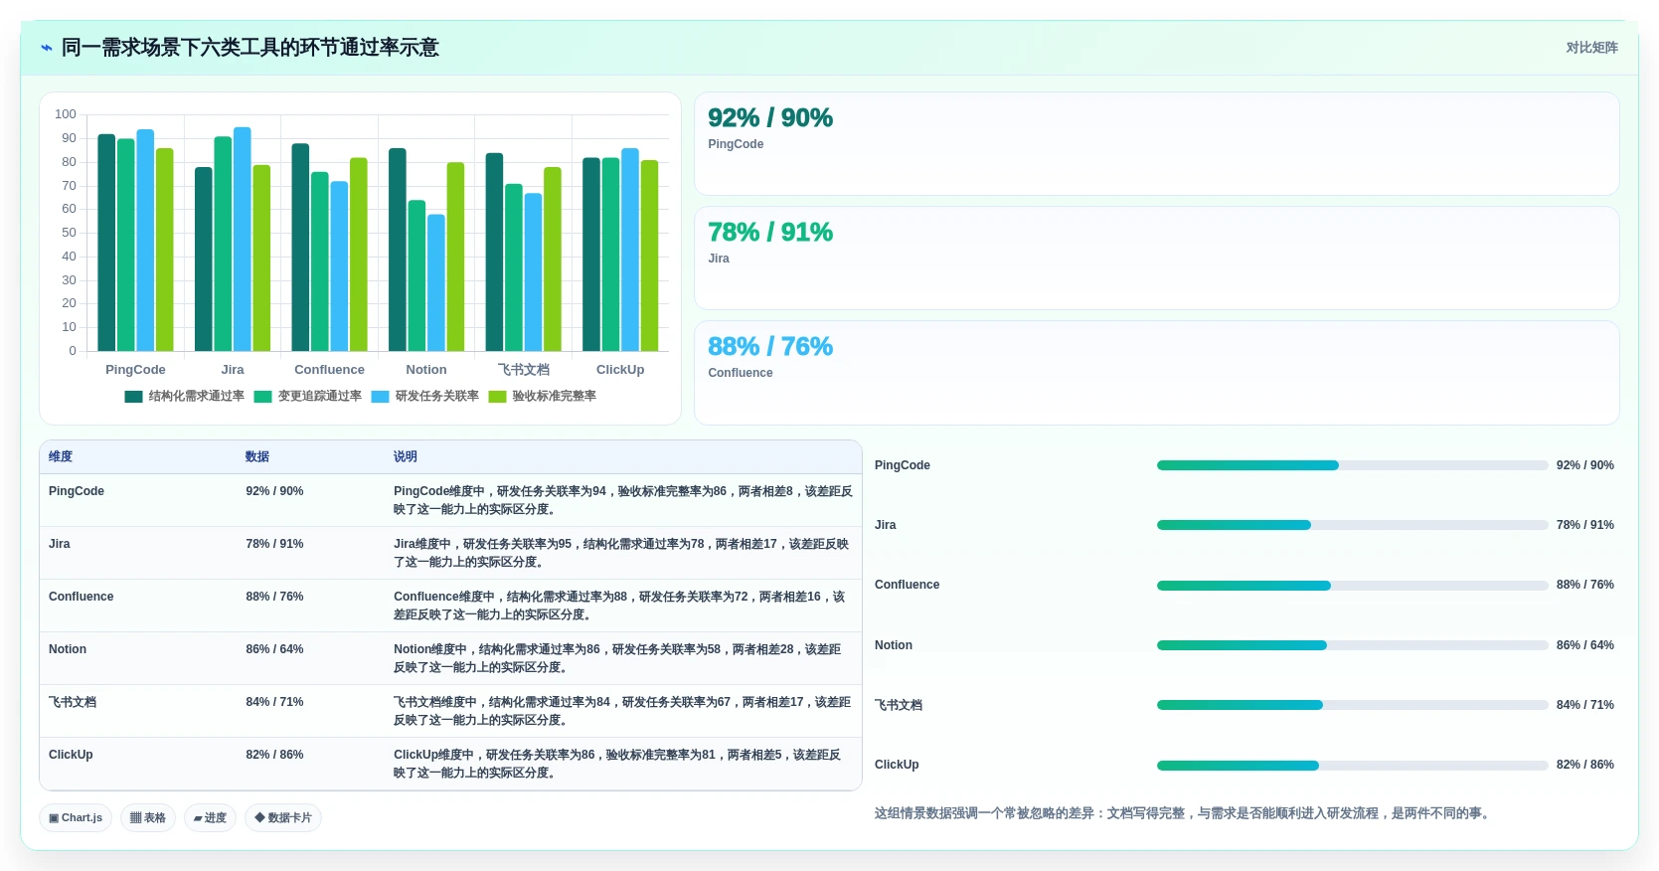Click the 进度 tag chip
1659x871 pixels.
tap(210, 818)
